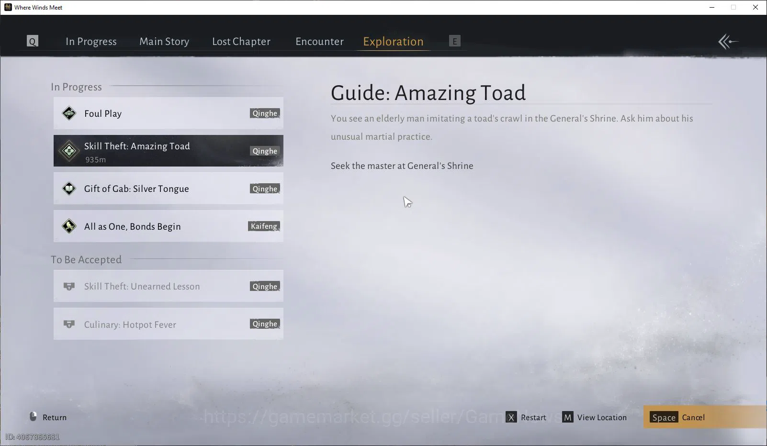Click the Qinghe tag on Foul Play
Screen dimensions: 767x446
(x=265, y=113)
